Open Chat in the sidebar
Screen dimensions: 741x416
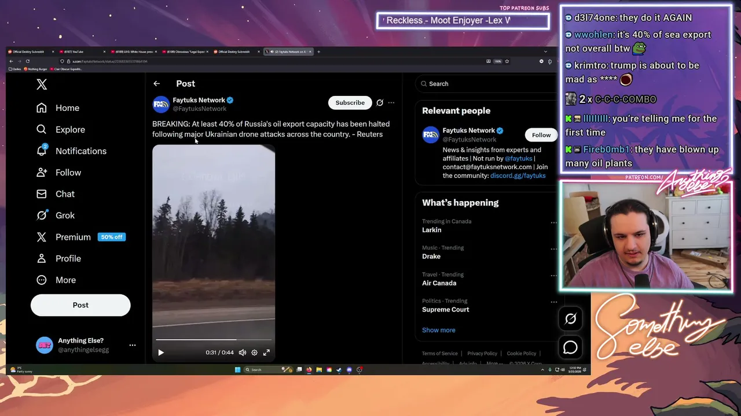[55, 194]
